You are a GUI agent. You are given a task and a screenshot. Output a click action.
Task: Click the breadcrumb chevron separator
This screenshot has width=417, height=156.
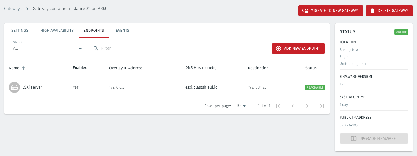(x=27, y=9)
